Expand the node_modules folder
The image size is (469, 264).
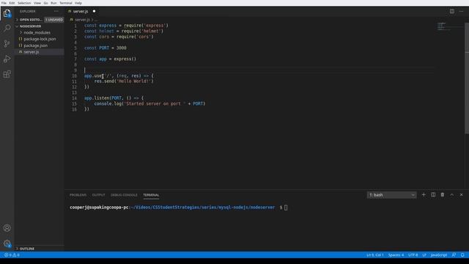tap(37, 32)
